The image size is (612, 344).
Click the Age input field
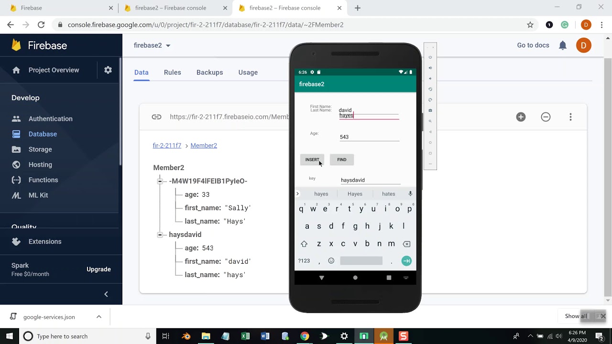coord(369,137)
